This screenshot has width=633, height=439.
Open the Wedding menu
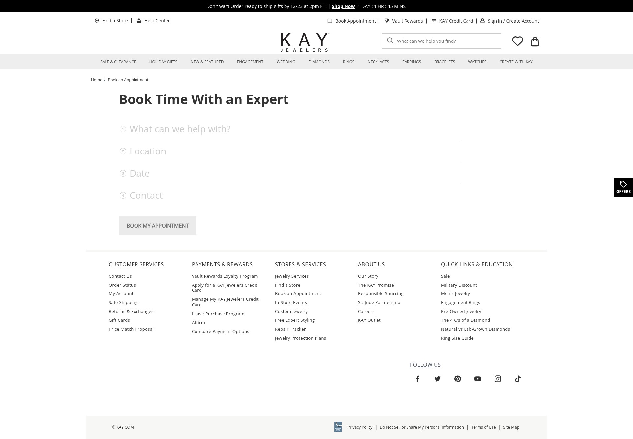tap(286, 62)
